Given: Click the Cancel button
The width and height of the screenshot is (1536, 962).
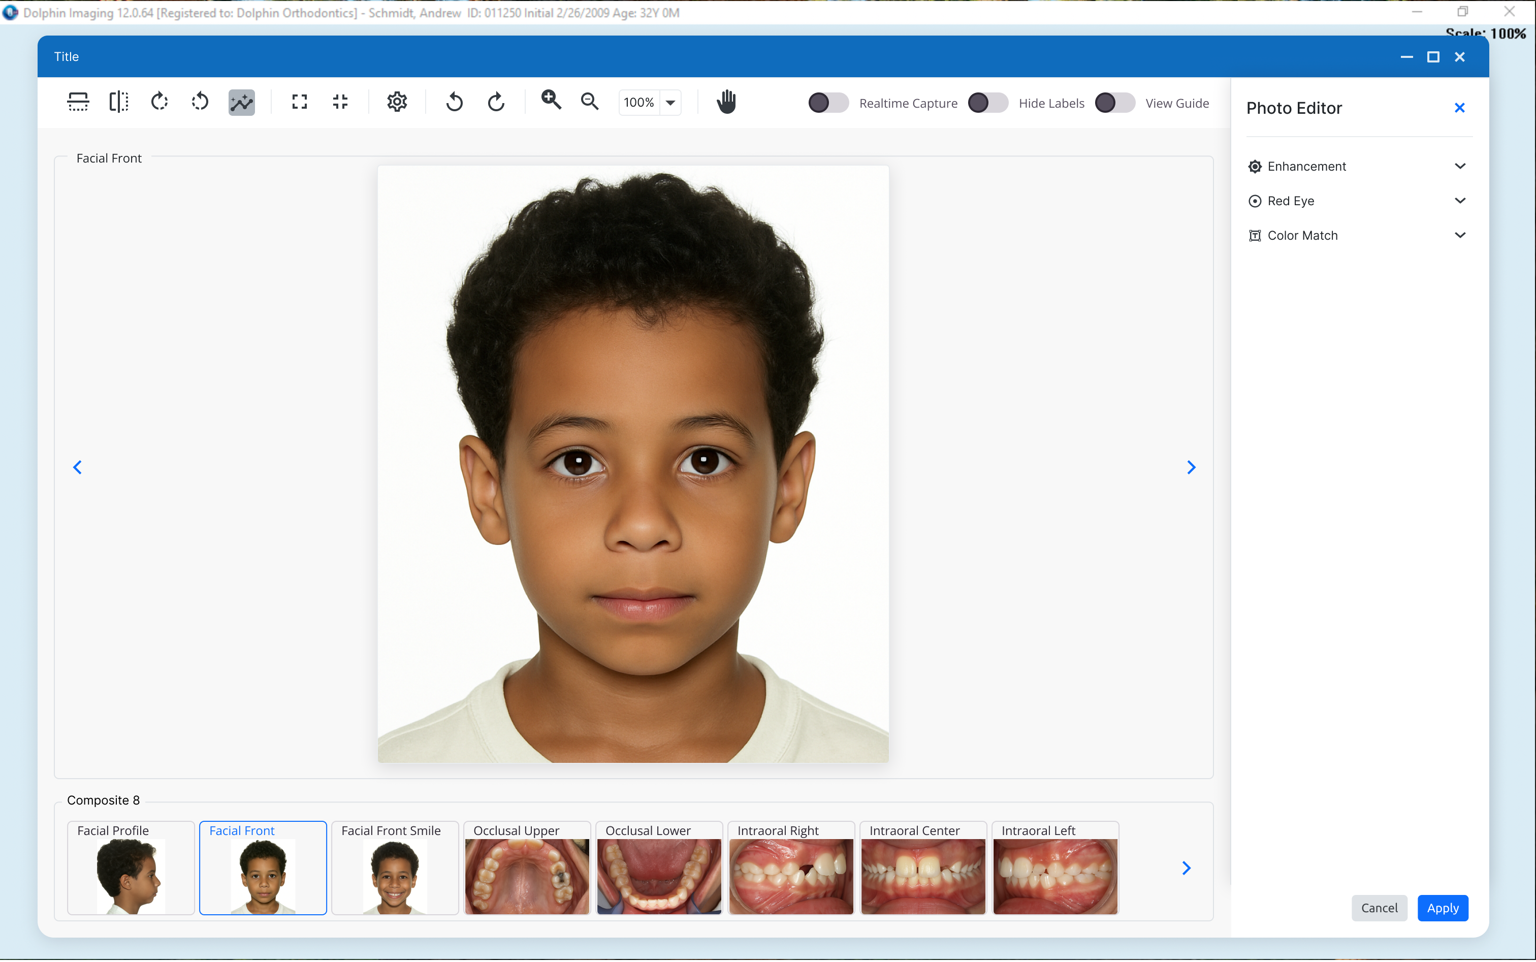Looking at the screenshot, I should [1379, 908].
